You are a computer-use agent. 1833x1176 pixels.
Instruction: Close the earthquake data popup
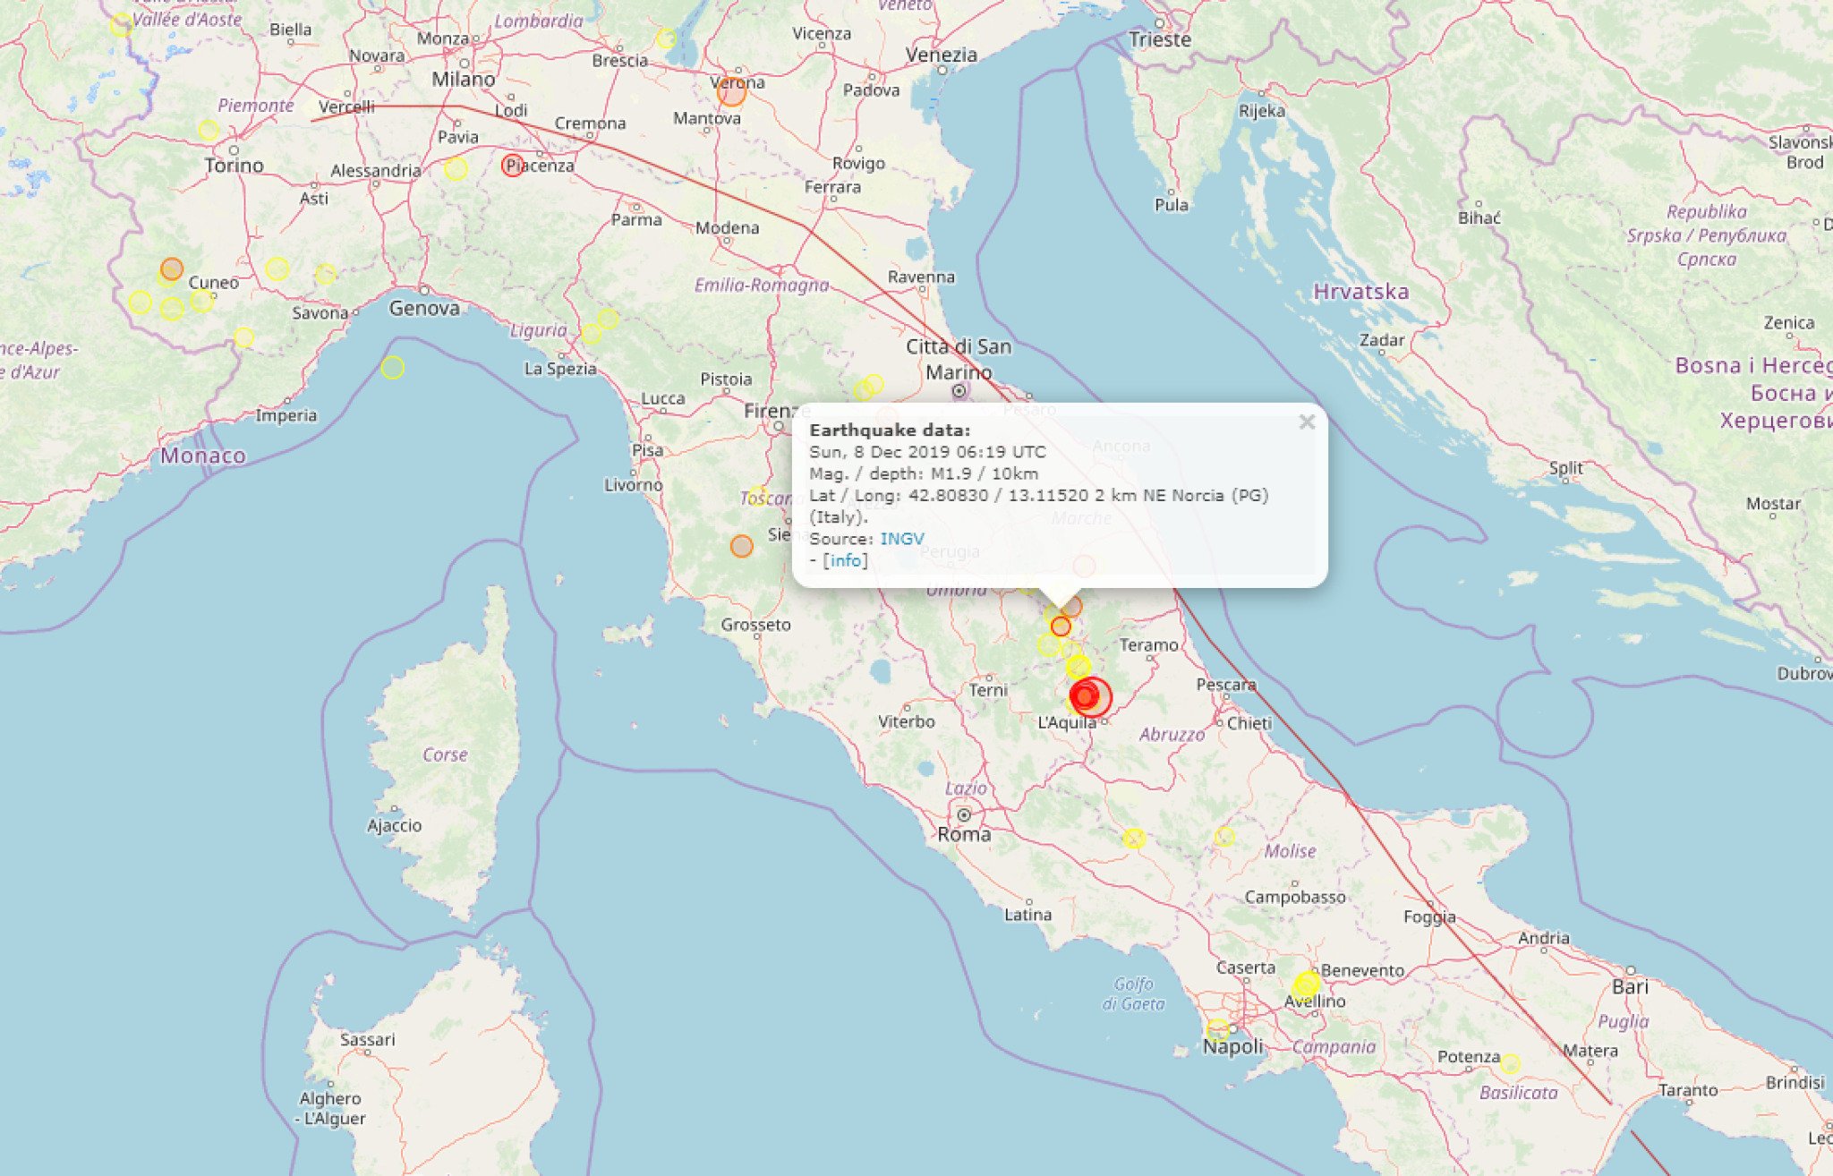click(1307, 422)
